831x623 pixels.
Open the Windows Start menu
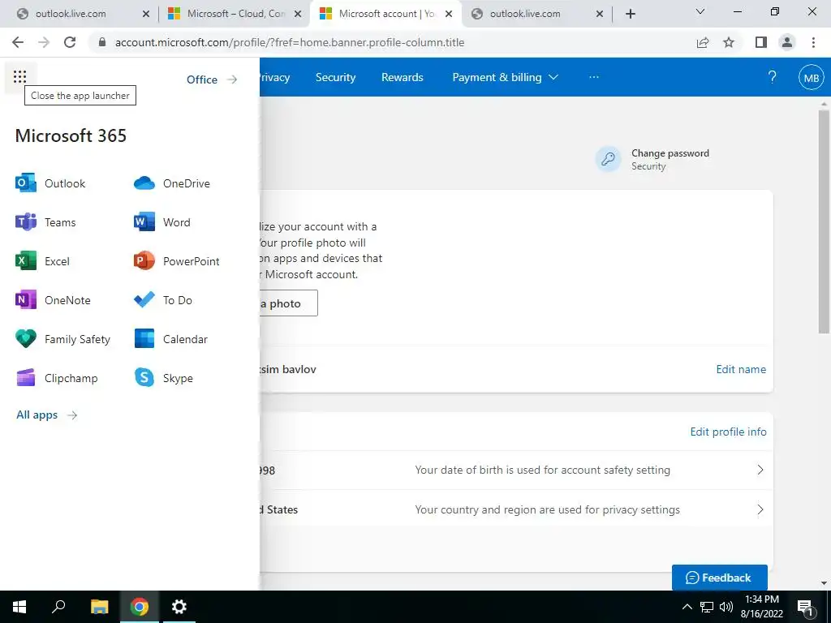click(19, 607)
